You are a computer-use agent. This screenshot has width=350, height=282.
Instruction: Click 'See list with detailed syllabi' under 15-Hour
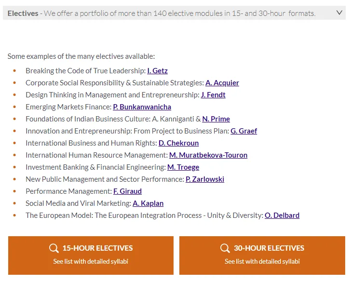(x=91, y=262)
